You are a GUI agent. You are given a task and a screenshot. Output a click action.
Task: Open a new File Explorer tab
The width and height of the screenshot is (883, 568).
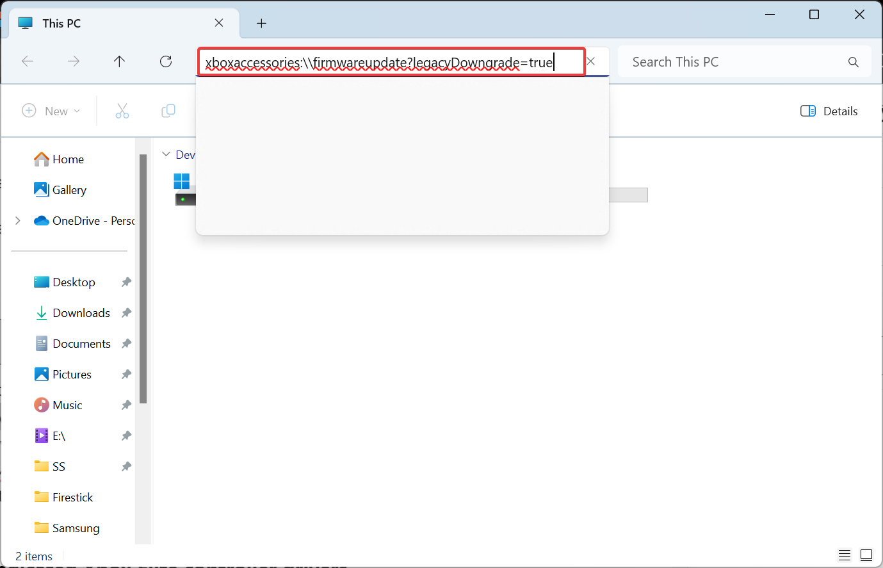261,23
